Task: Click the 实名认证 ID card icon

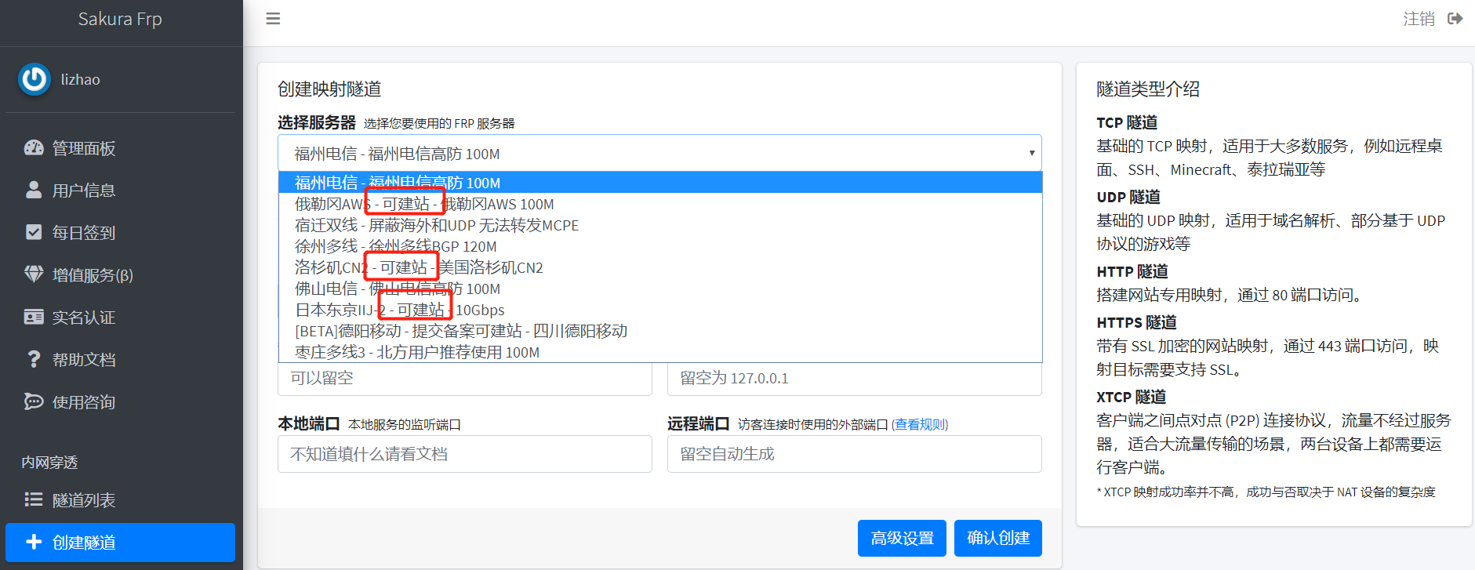Action: tap(34, 317)
